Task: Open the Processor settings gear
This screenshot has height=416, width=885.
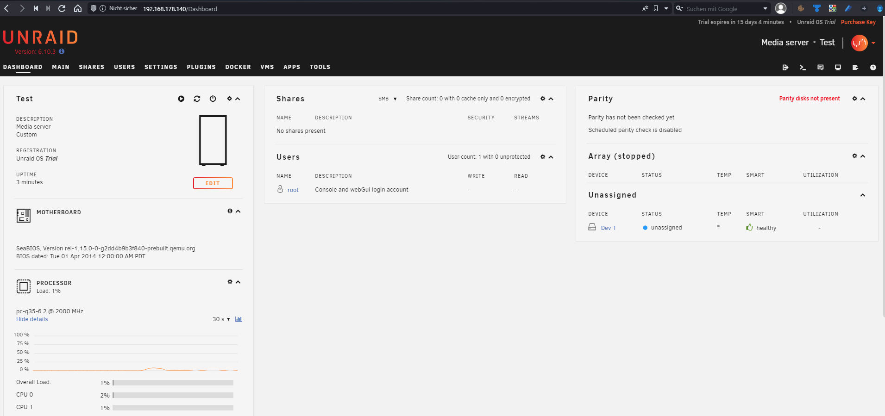Action: pos(230,282)
